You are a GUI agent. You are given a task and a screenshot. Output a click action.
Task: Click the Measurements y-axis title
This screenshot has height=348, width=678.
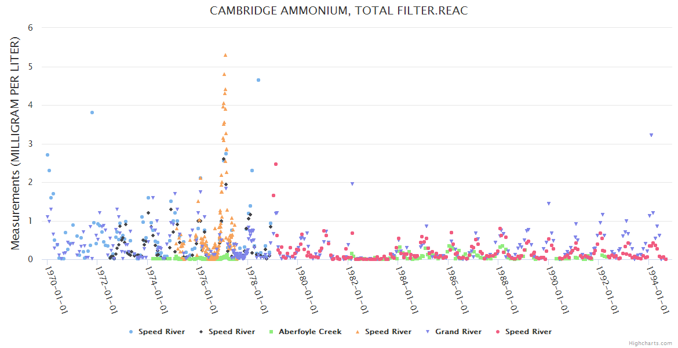pyautogui.click(x=16, y=144)
